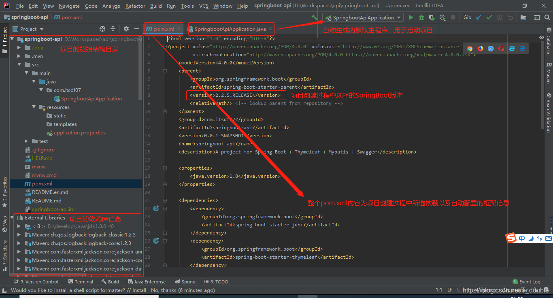Click the Build Project hammer icon
This screenshot has width=553, height=298.
[314, 17]
